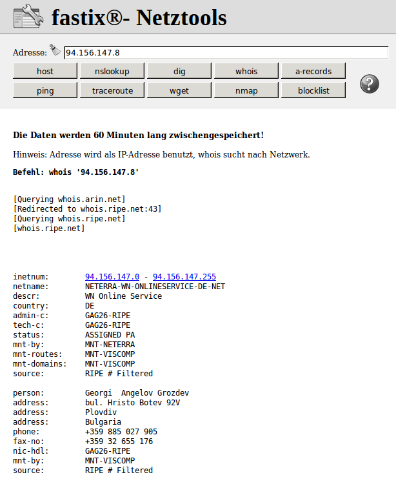Click the descr value WN Online Service
This screenshot has height=486, width=396.
point(124,296)
